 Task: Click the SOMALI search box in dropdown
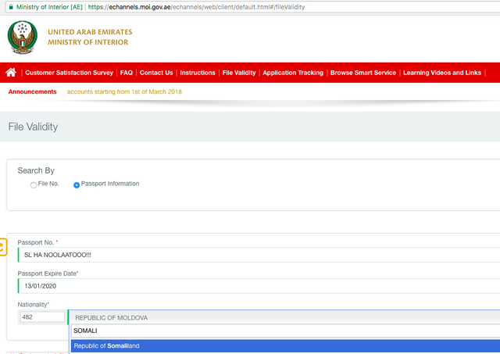pyautogui.click(x=285, y=331)
